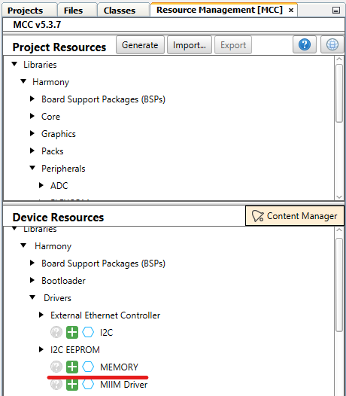Expand the Packs node
The width and height of the screenshot is (346, 396).
point(32,151)
